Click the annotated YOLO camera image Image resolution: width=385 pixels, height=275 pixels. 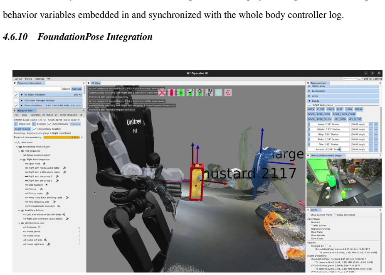click(344, 182)
